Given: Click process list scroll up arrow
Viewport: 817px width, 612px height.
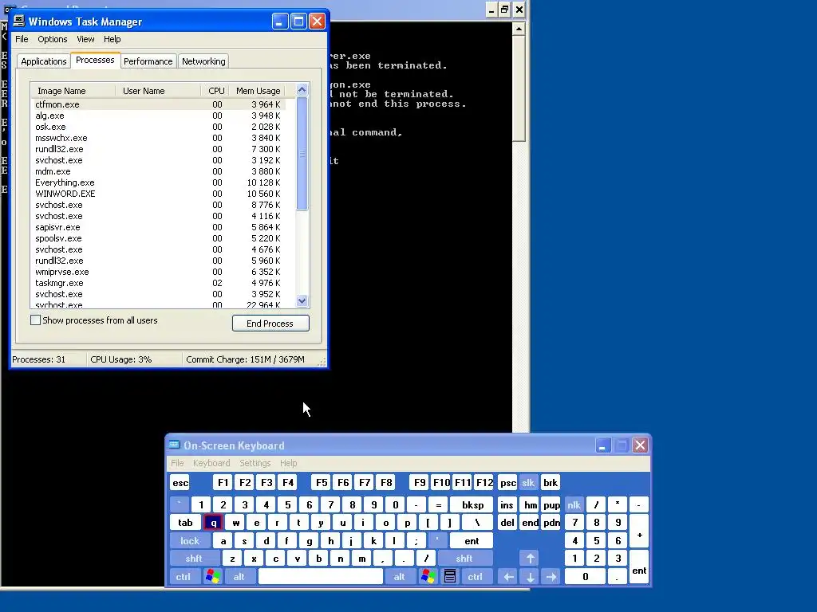Looking at the screenshot, I should (x=302, y=90).
